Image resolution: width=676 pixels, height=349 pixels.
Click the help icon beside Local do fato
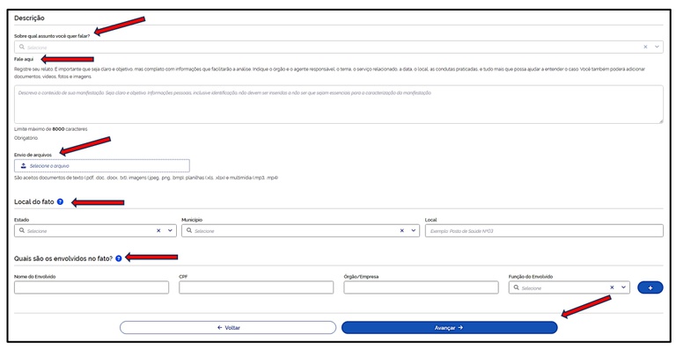pyautogui.click(x=60, y=202)
